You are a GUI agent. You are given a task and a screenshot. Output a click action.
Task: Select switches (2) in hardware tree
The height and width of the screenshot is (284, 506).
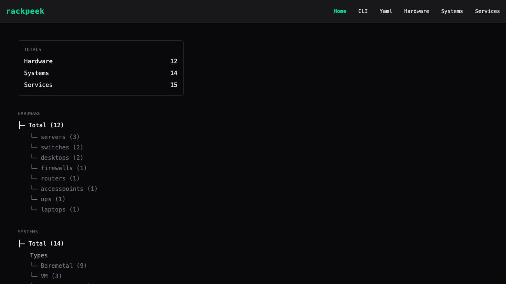coord(62,148)
